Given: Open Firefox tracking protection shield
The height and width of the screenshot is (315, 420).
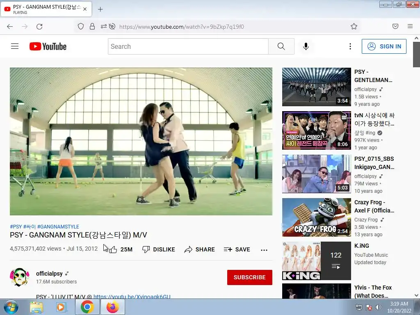Looking at the screenshot, I should pos(81,27).
